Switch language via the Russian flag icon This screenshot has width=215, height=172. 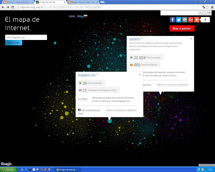coord(85,16)
